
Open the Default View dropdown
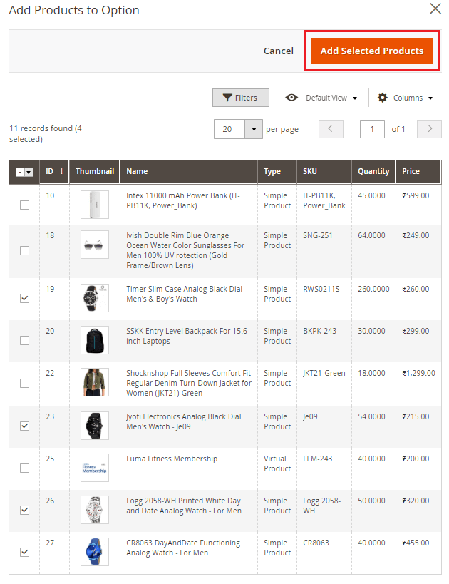tap(331, 98)
